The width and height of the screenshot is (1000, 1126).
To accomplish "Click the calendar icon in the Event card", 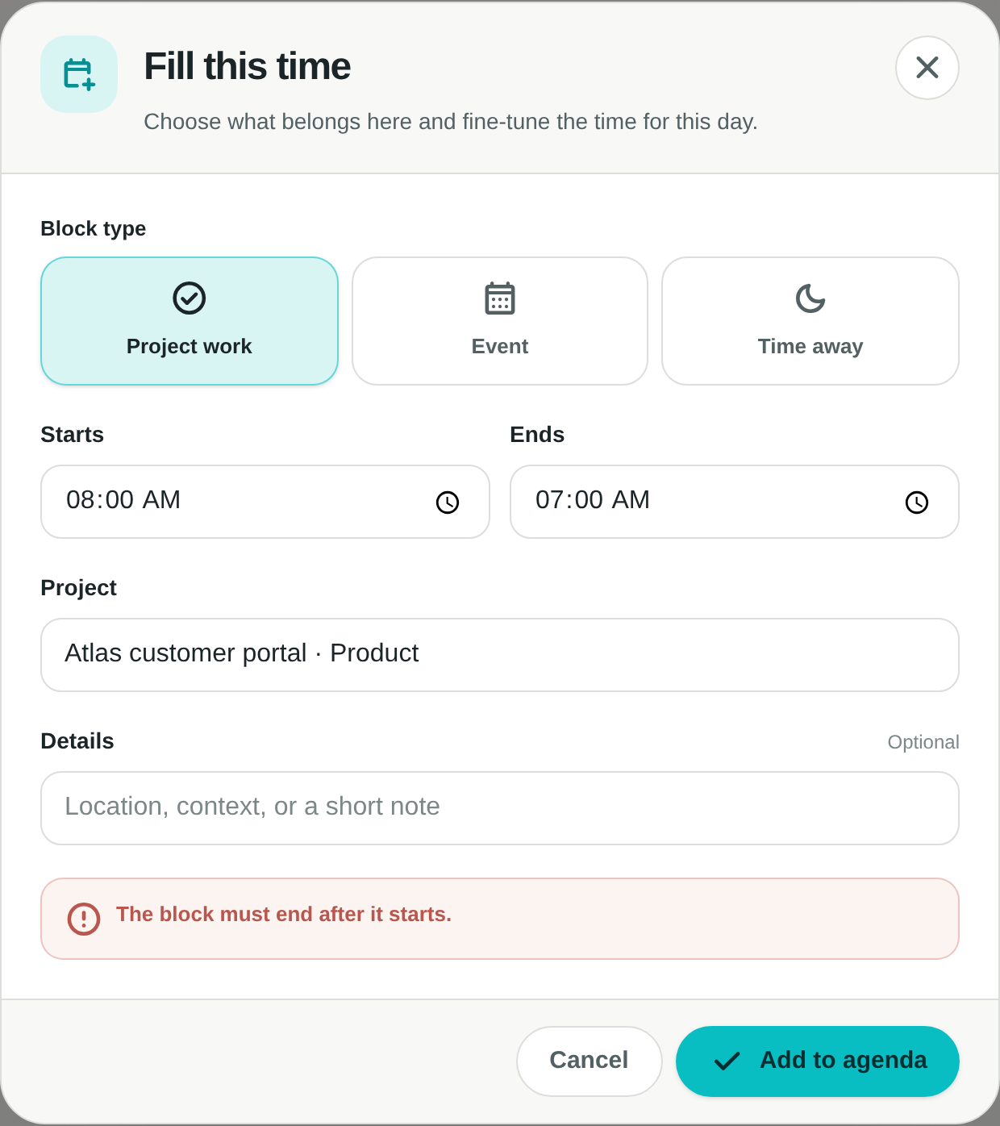I will [500, 298].
